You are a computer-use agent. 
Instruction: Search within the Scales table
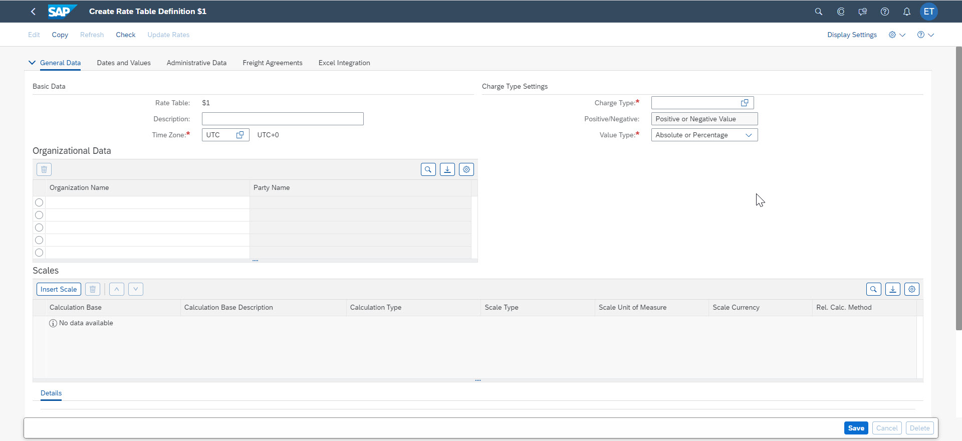click(x=873, y=289)
